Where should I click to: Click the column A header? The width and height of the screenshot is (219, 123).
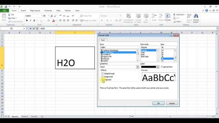(9, 32)
